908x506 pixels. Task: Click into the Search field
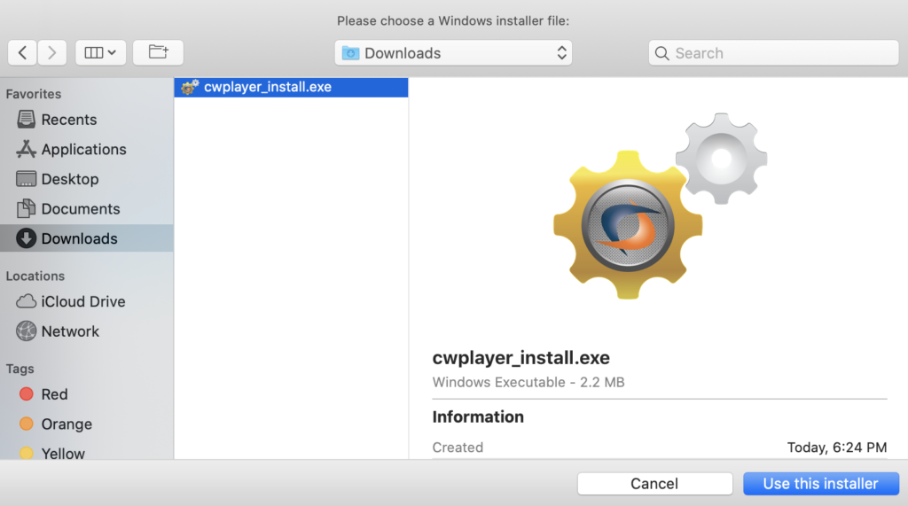click(780, 53)
